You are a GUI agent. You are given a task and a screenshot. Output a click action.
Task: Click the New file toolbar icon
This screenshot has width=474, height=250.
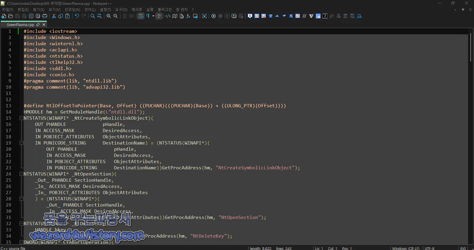[4, 16]
